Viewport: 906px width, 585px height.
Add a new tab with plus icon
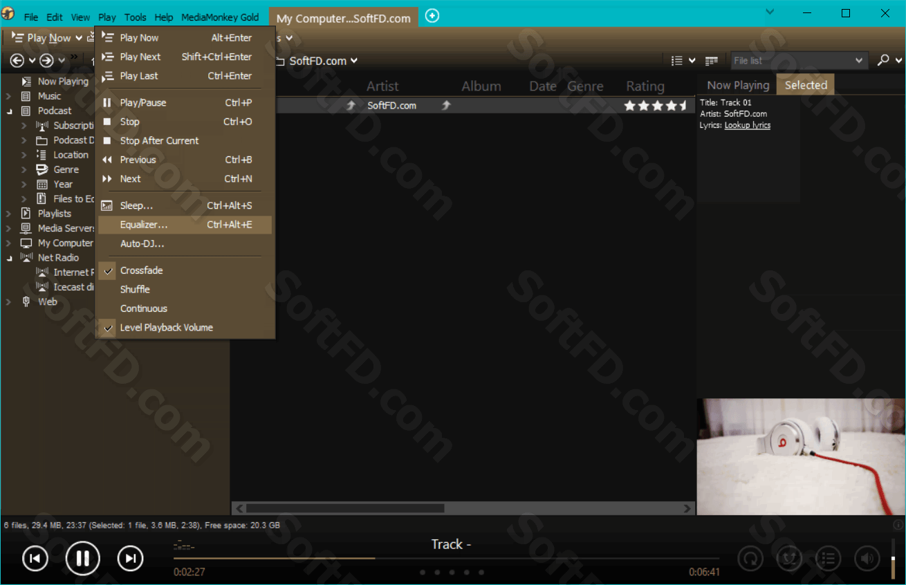[x=432, y=16]
